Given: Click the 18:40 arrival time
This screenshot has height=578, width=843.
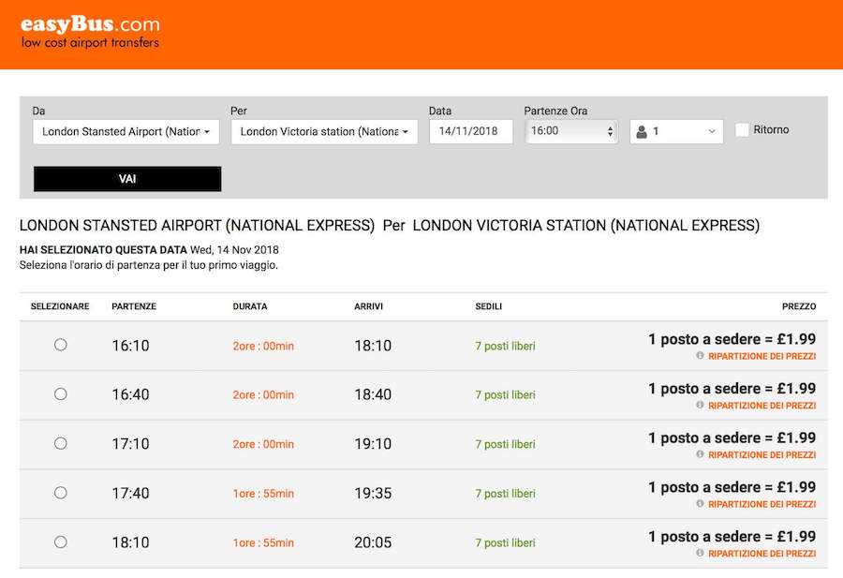Looking at the screenshot, I should 373,394.
